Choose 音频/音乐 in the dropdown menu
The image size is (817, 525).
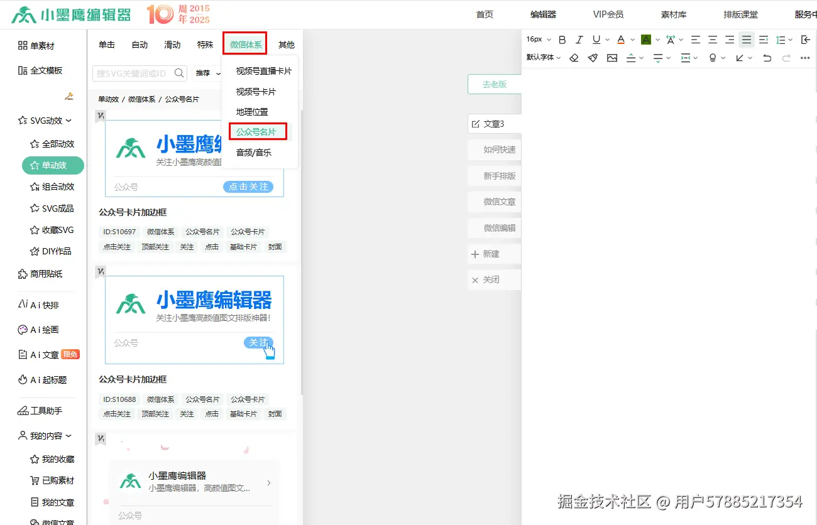pyautogui.click(x=254, y=152)
